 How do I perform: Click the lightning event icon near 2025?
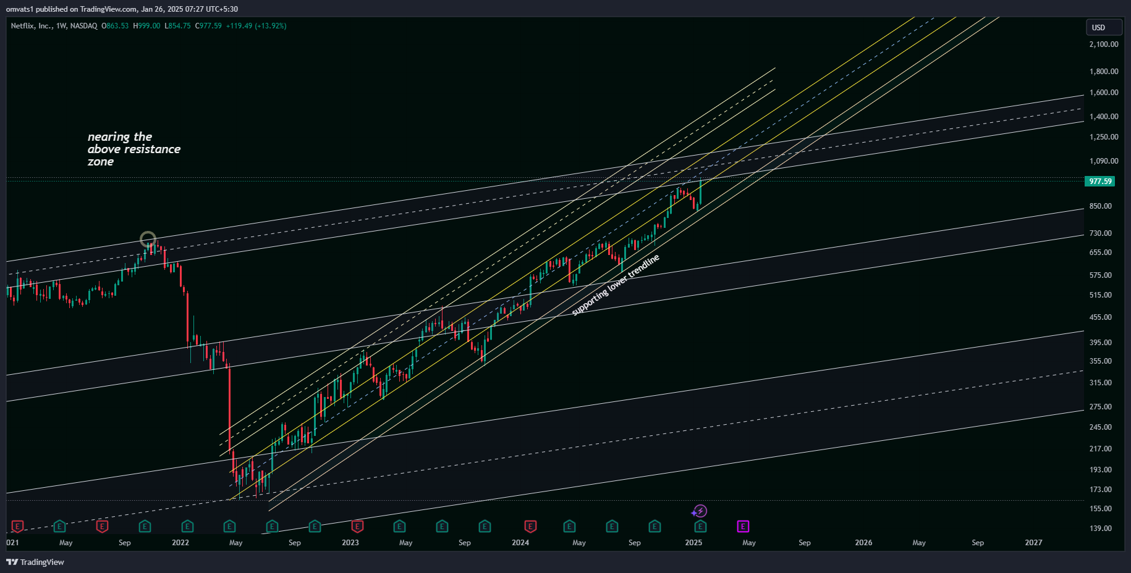coord(699,511)
